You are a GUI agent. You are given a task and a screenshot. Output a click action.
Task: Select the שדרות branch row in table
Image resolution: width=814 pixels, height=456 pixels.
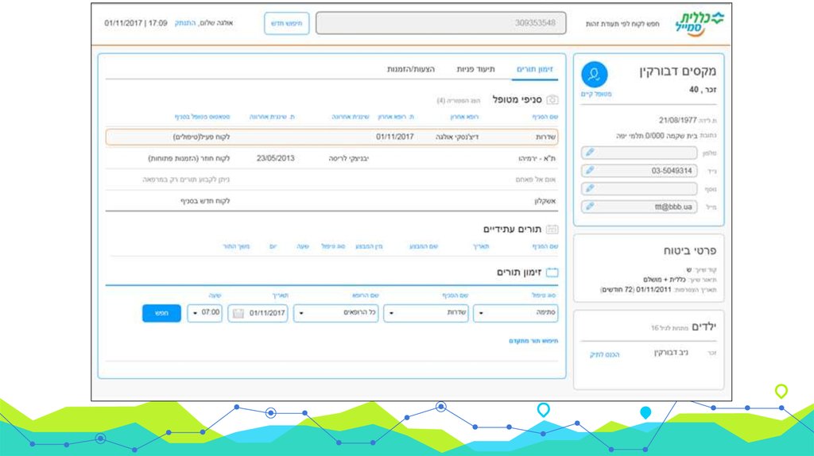tap(332, 137)
